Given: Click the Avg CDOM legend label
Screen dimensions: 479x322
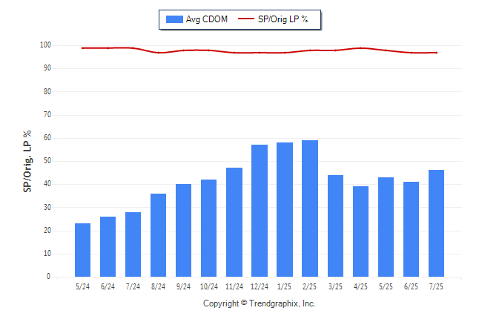Looking at the screenshot, I should (207, 19).
